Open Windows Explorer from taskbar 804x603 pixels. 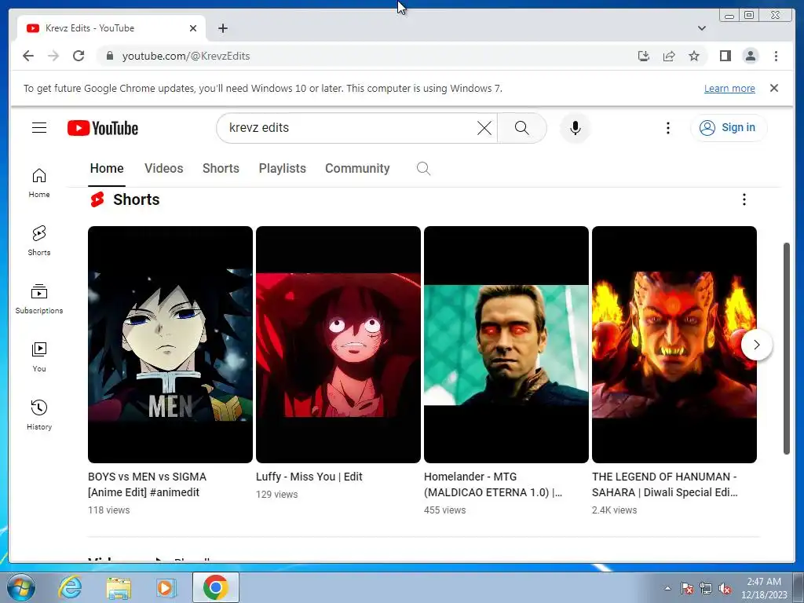pos(119,587)
